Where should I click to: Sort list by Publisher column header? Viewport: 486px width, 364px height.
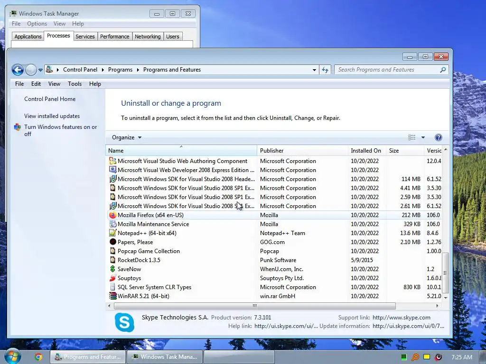[x=302, y=151]
